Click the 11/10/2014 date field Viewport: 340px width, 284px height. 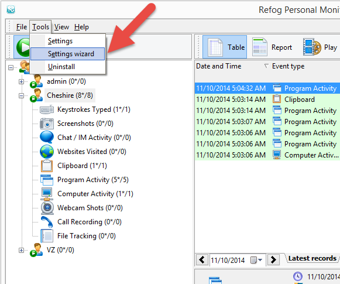228,260
